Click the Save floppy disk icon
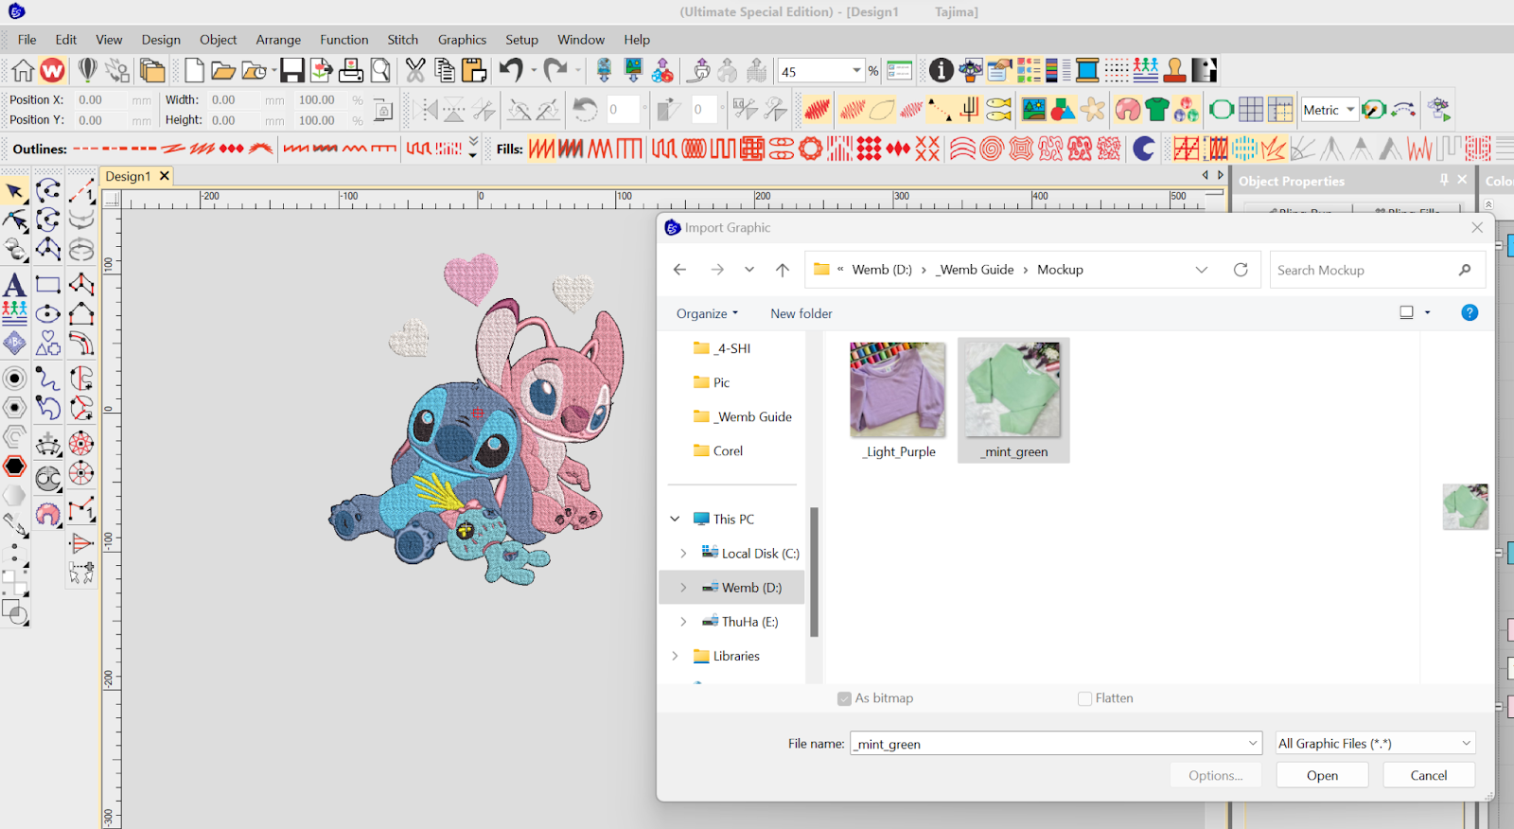This screenshot has height=829, width=1514. (292, 70)
